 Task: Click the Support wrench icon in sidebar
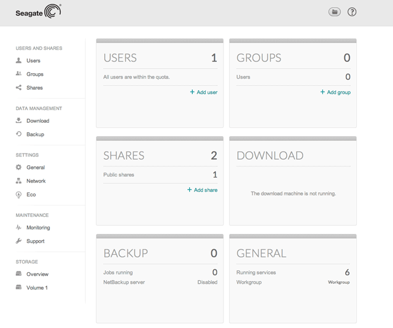click(19, 241)
